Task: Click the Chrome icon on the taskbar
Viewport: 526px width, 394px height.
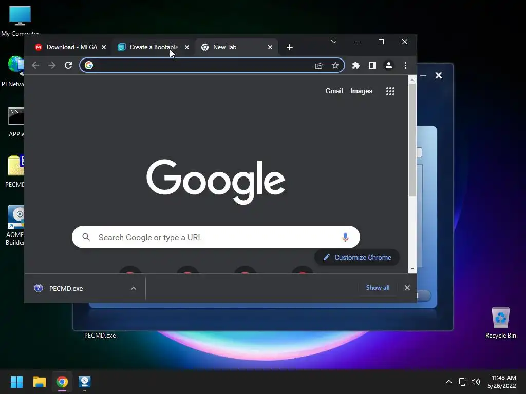Action: coord(62,382)
